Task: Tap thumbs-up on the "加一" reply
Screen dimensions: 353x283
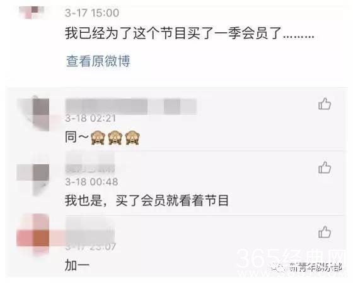Action: point(325,232)
